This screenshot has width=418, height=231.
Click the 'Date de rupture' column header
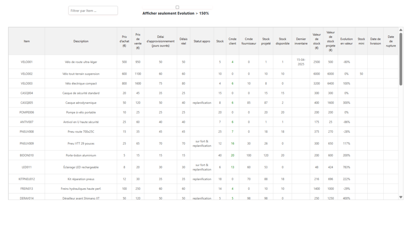point(391,41)
